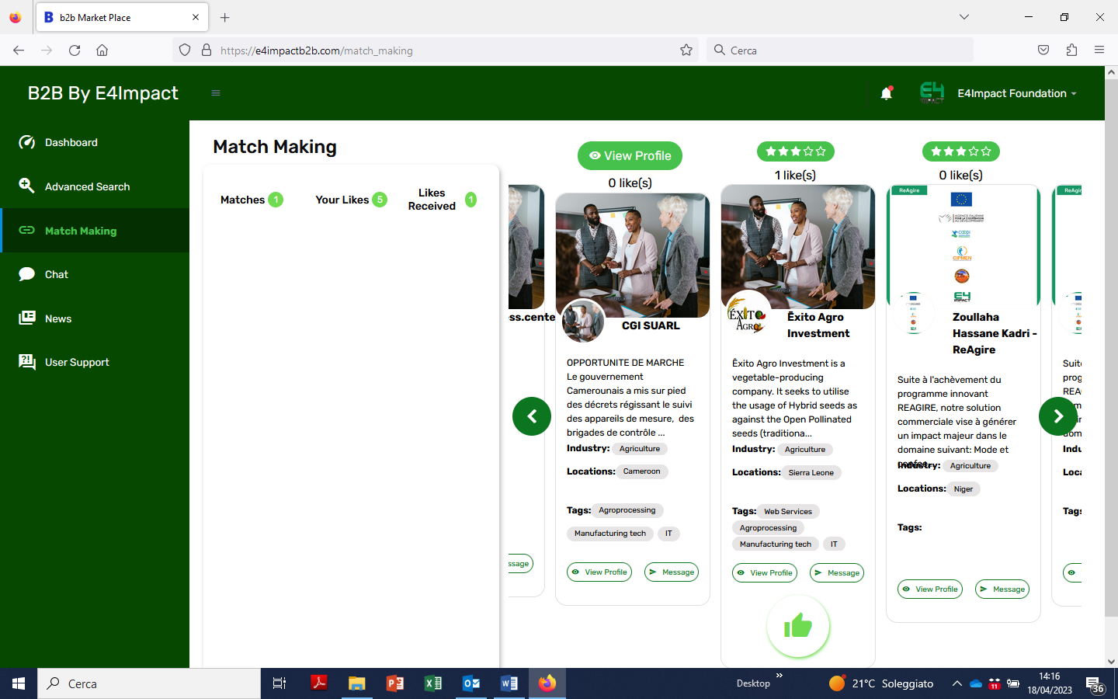Toggle the sidebar hamburger menu
This screenshot has height=699, width=1118.
point(216,93)
